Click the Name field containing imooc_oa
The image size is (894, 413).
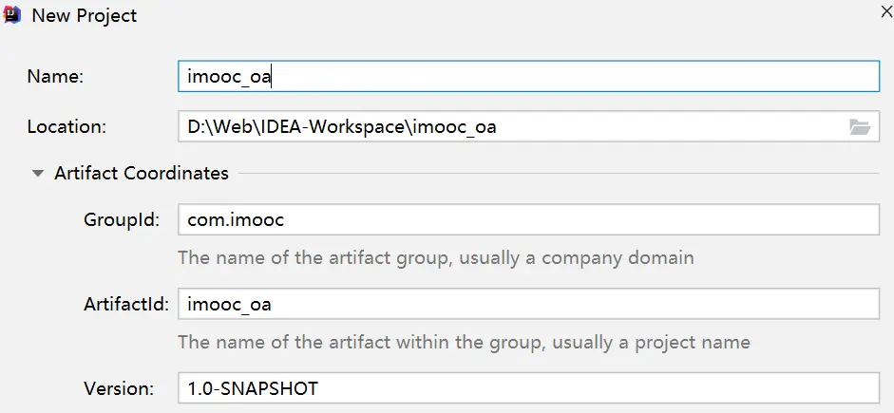(528, 77)
